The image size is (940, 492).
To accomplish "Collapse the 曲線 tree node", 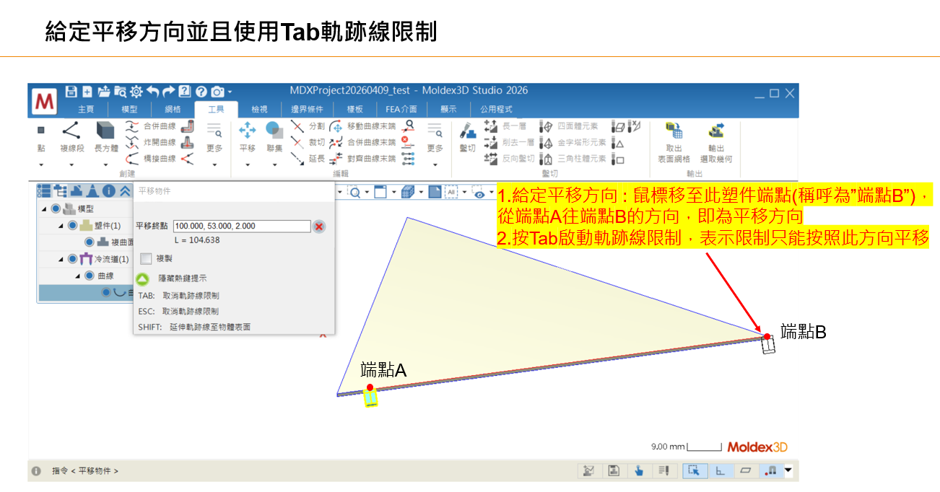I will point(78,276).
